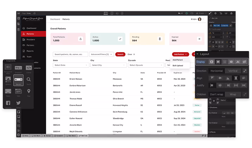Click the Webflow W logo
Image resolution: width=252 pixels, height=148 pixels.
(19, 13)
